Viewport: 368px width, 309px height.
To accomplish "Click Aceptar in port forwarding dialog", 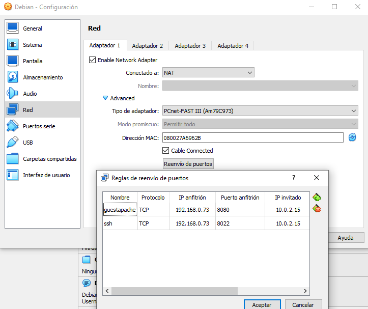I will click(262, 305).
